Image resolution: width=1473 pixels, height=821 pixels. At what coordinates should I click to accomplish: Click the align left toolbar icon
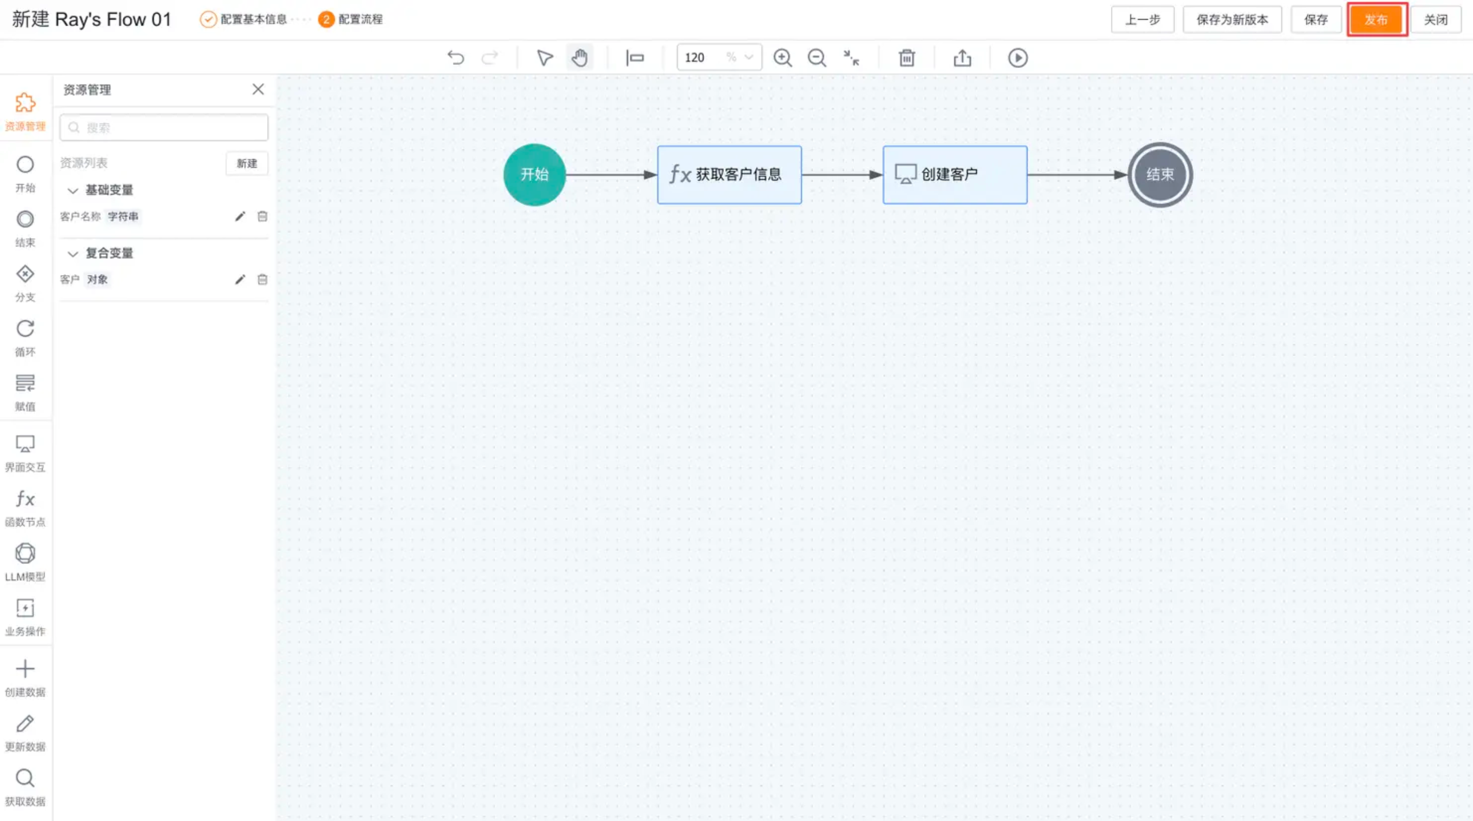pos(635,58)
